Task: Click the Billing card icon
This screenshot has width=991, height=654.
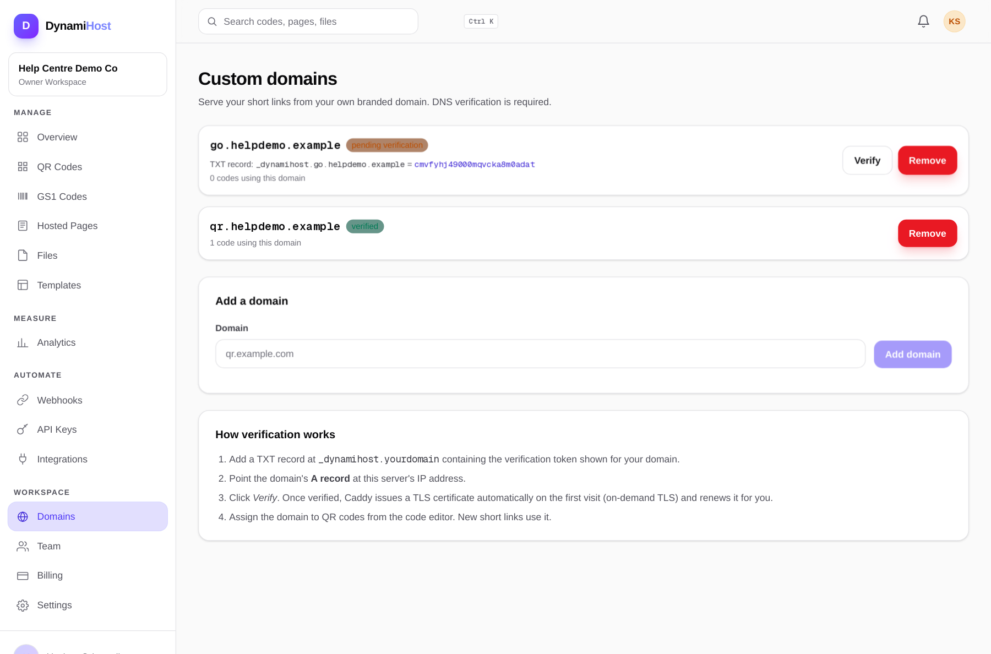Action: pos(23,576)
